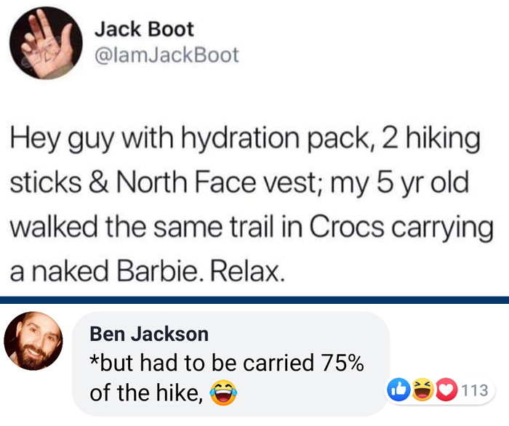Open Ben Jackson's name link
Viewport: 509px width, 426px height.
(x=149, y=334)
